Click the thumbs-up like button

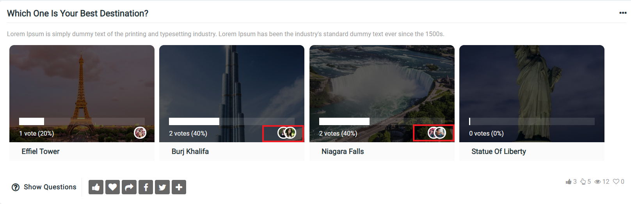(96, 187)
